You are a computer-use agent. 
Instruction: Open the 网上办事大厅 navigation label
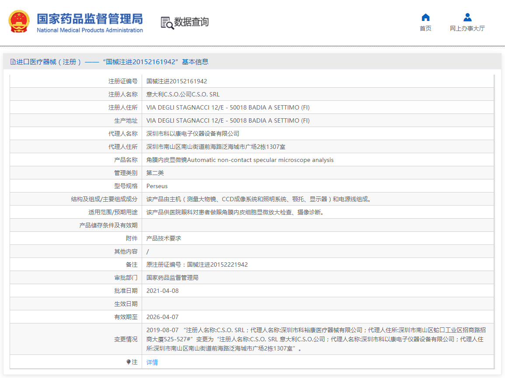click(467, 28)
